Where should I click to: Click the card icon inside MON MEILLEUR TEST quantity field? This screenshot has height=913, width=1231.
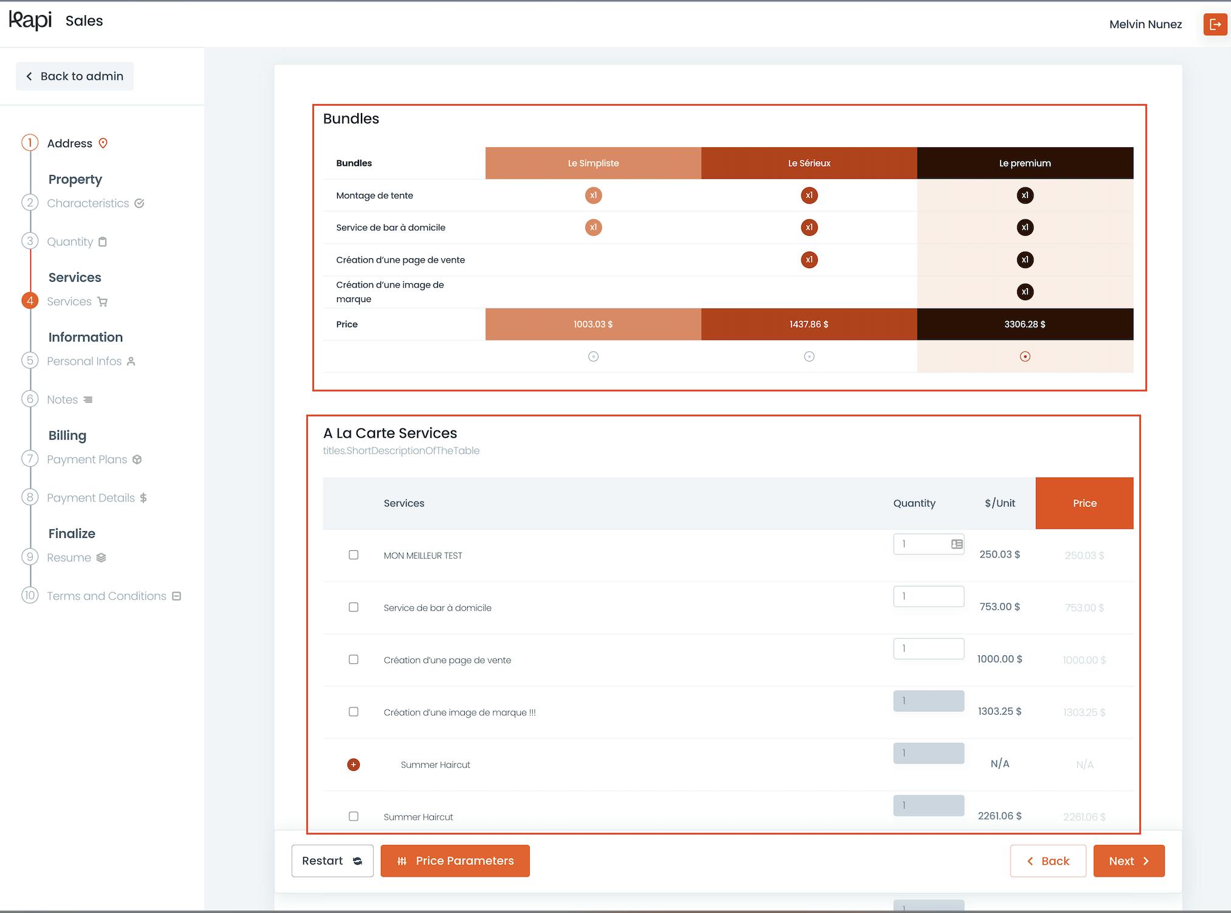click(957, 544)
